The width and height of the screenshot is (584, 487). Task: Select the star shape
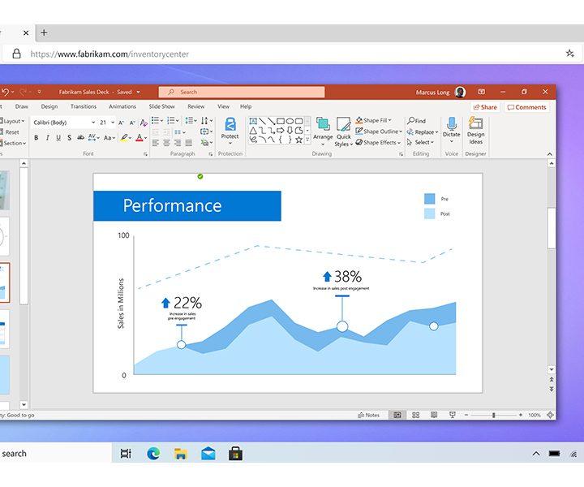point(298,140)
